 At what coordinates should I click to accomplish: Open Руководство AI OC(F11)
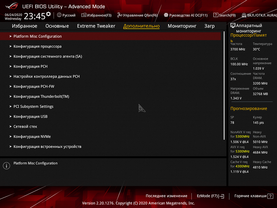coord(186,15)
